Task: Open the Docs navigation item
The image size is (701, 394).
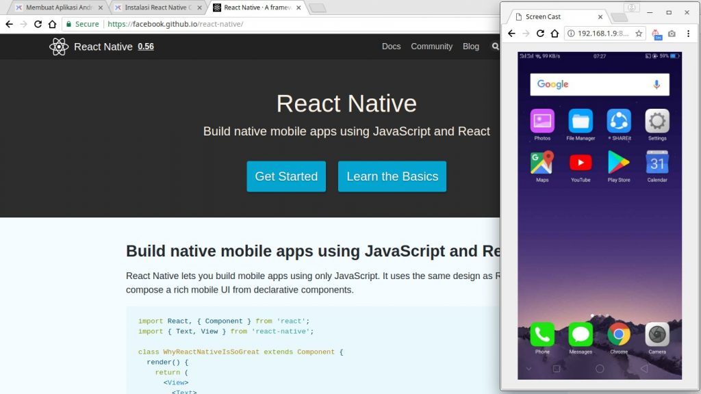Action: [391, 47]
